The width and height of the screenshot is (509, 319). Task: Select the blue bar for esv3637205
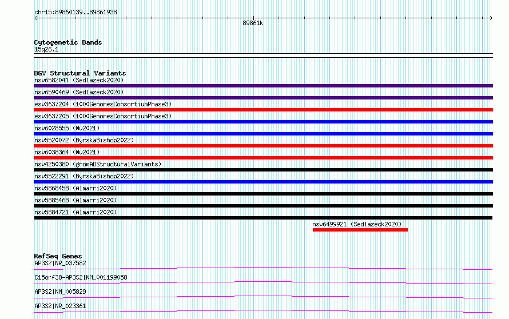click(x=263, y=122)
